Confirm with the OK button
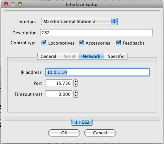This screenshot has height=144, width=164. pos(64,133)
